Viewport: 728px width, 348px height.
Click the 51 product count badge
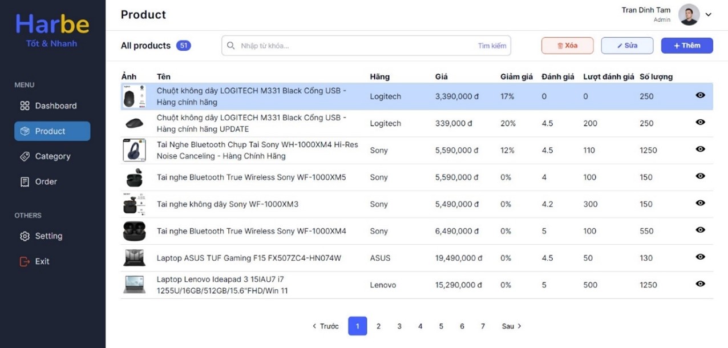(x=183, y=46)
